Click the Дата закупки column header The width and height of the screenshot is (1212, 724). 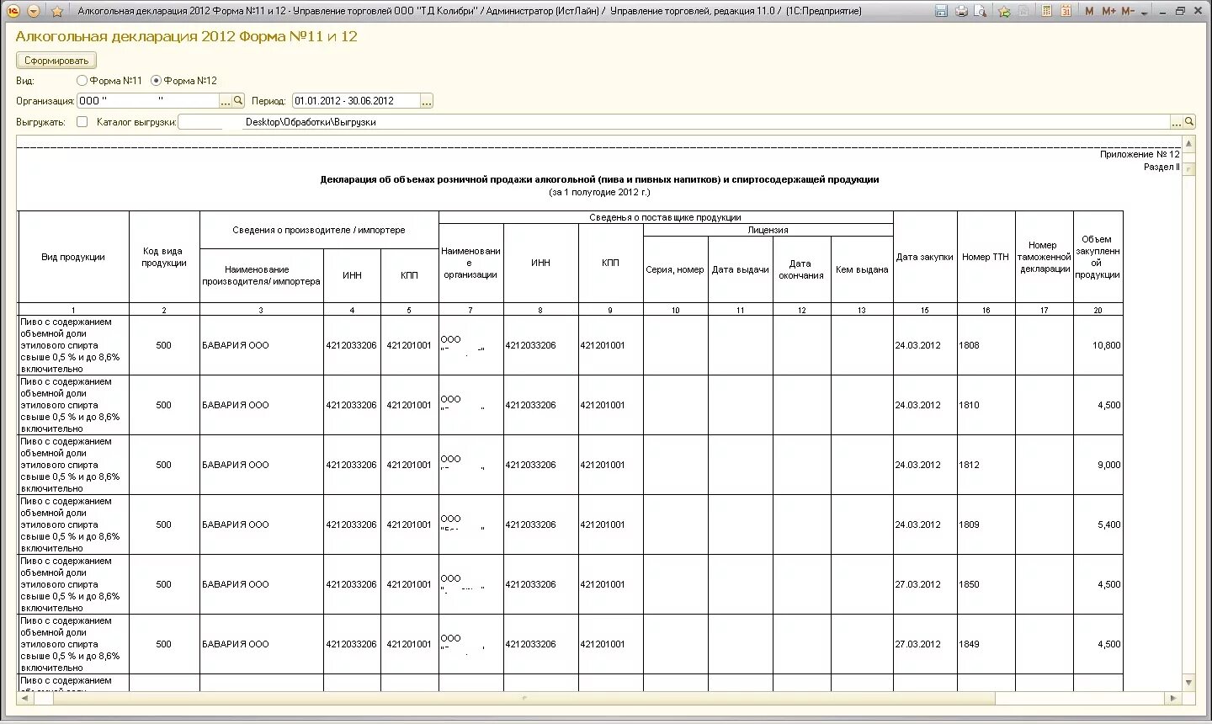pyautogui.click(x=924, y=257)
